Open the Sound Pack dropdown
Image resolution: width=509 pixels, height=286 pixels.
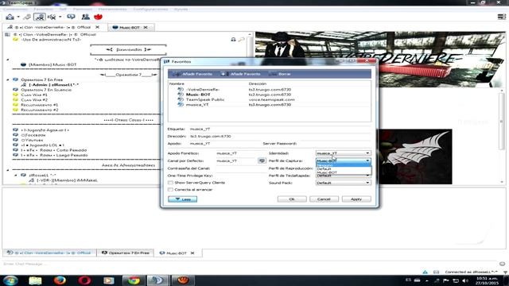tap(343, 183)
